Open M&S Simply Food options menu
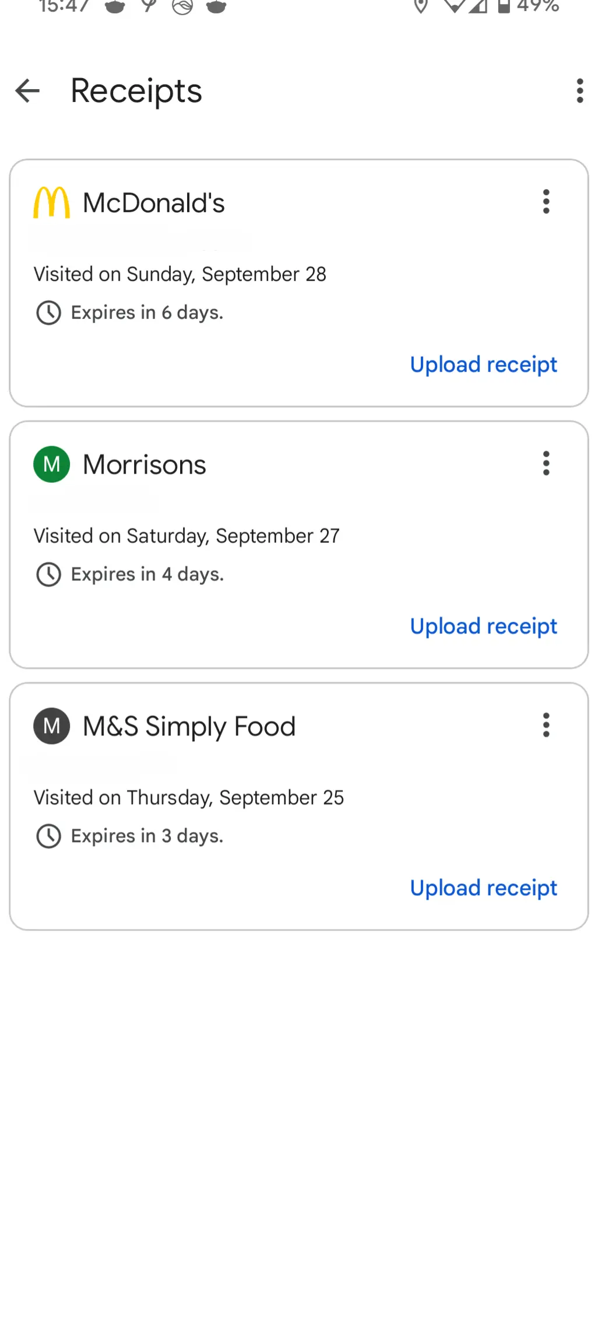 [546, 725]
